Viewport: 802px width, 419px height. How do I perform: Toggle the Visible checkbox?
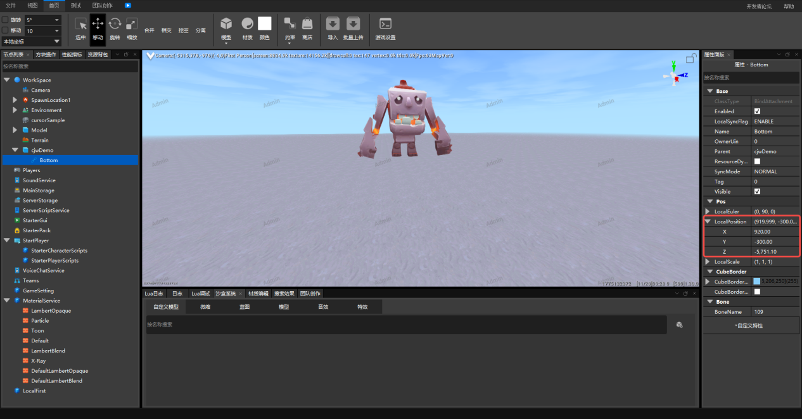click(x=757, y=191)
